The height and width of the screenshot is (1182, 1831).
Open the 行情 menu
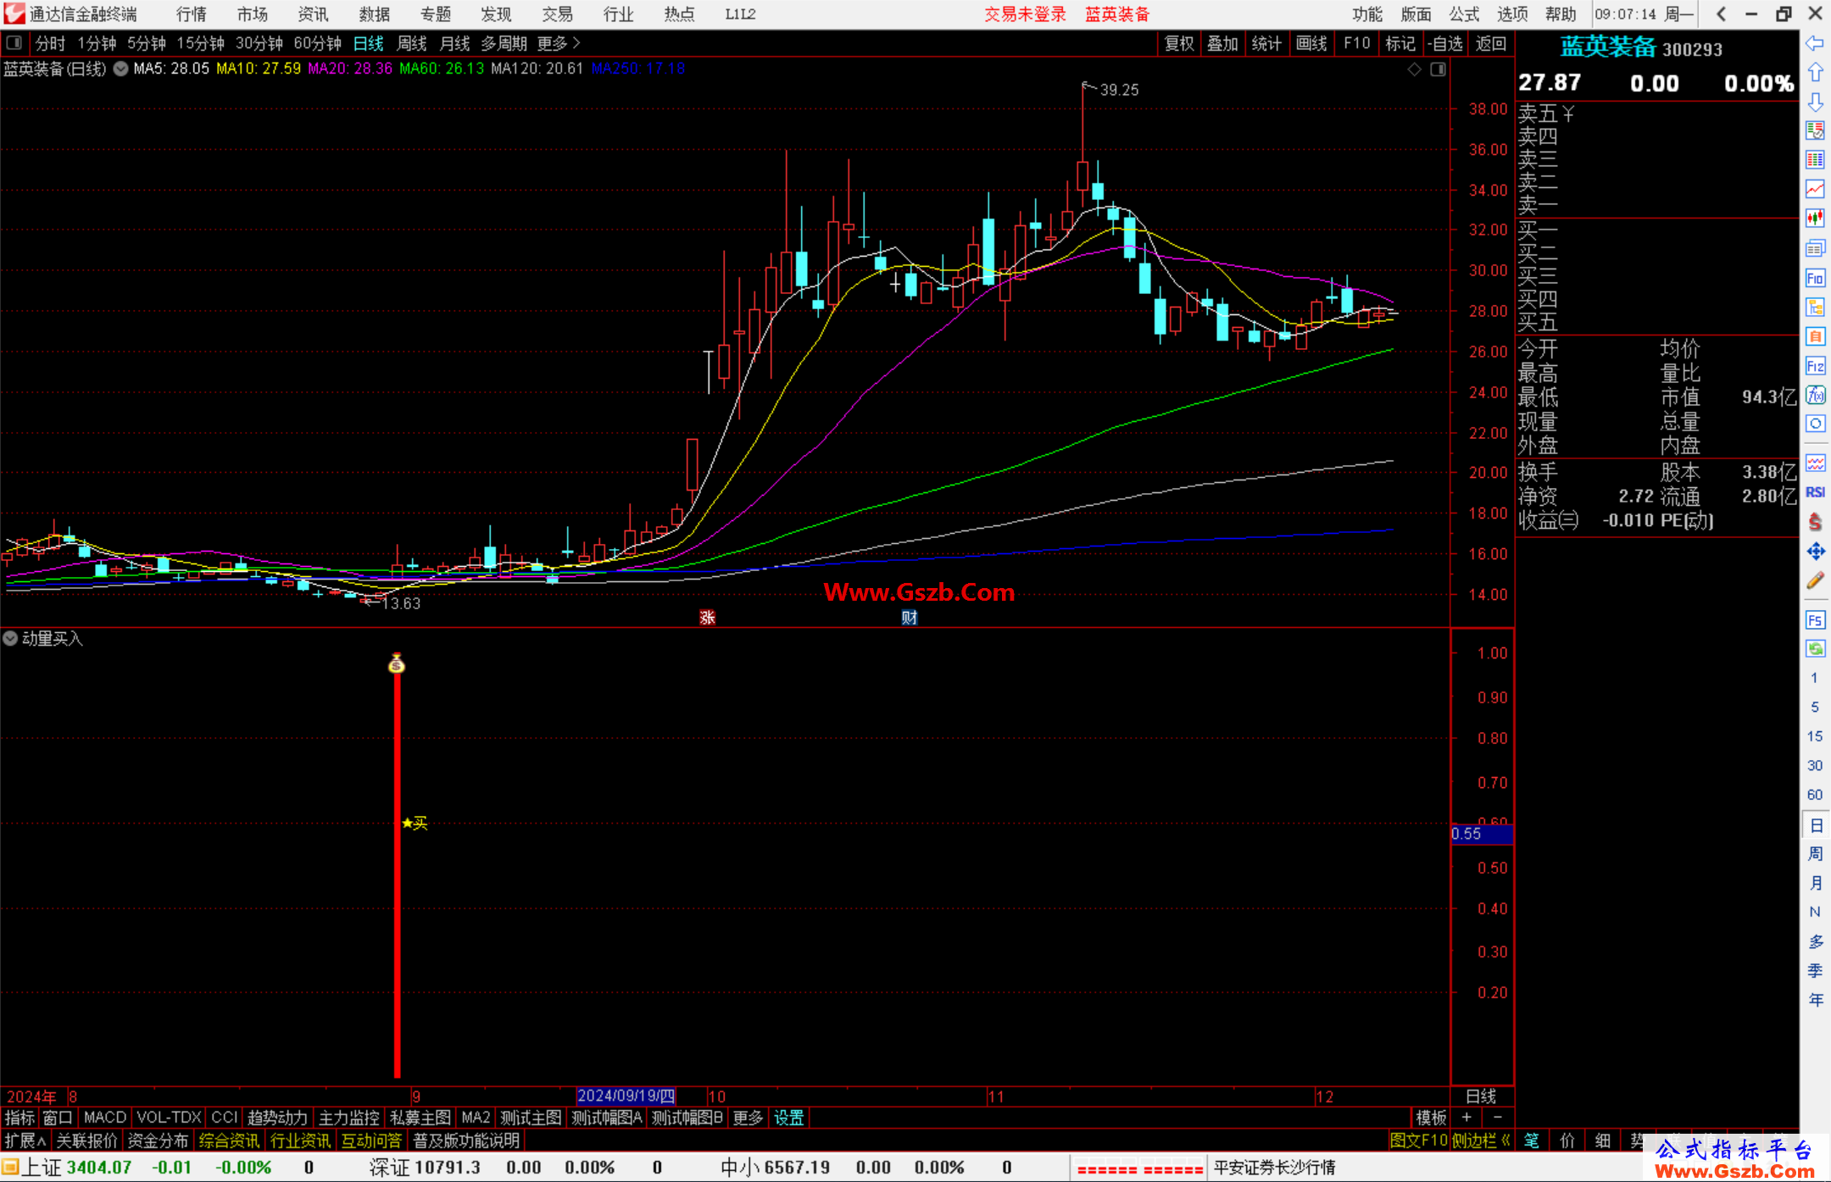click(192, 14)
